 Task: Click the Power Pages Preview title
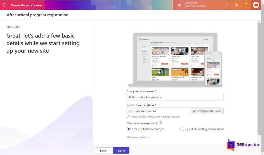27,5
